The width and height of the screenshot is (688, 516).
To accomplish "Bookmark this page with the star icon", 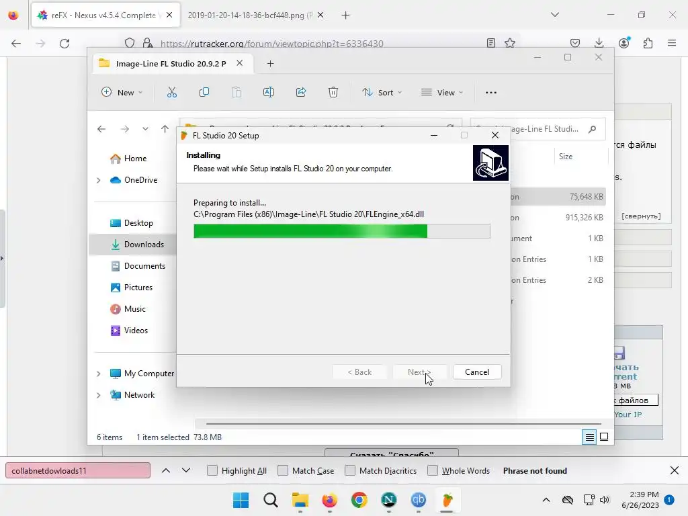I will (x=510, y=43).
